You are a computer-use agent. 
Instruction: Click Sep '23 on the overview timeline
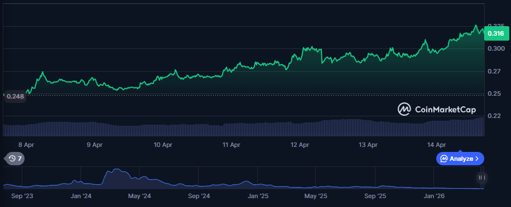tap(22, 196)
